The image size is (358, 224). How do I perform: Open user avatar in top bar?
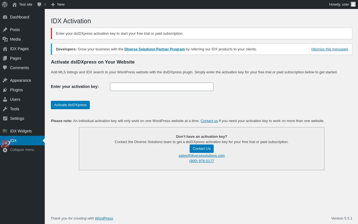pos(353,4)
